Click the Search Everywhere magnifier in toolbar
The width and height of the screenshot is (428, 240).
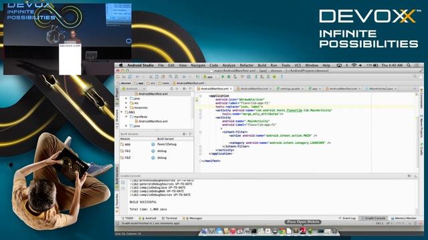[x=415, y=77]
